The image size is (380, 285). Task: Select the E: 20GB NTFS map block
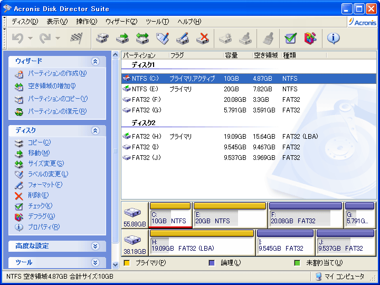click(x=230, y=215)
